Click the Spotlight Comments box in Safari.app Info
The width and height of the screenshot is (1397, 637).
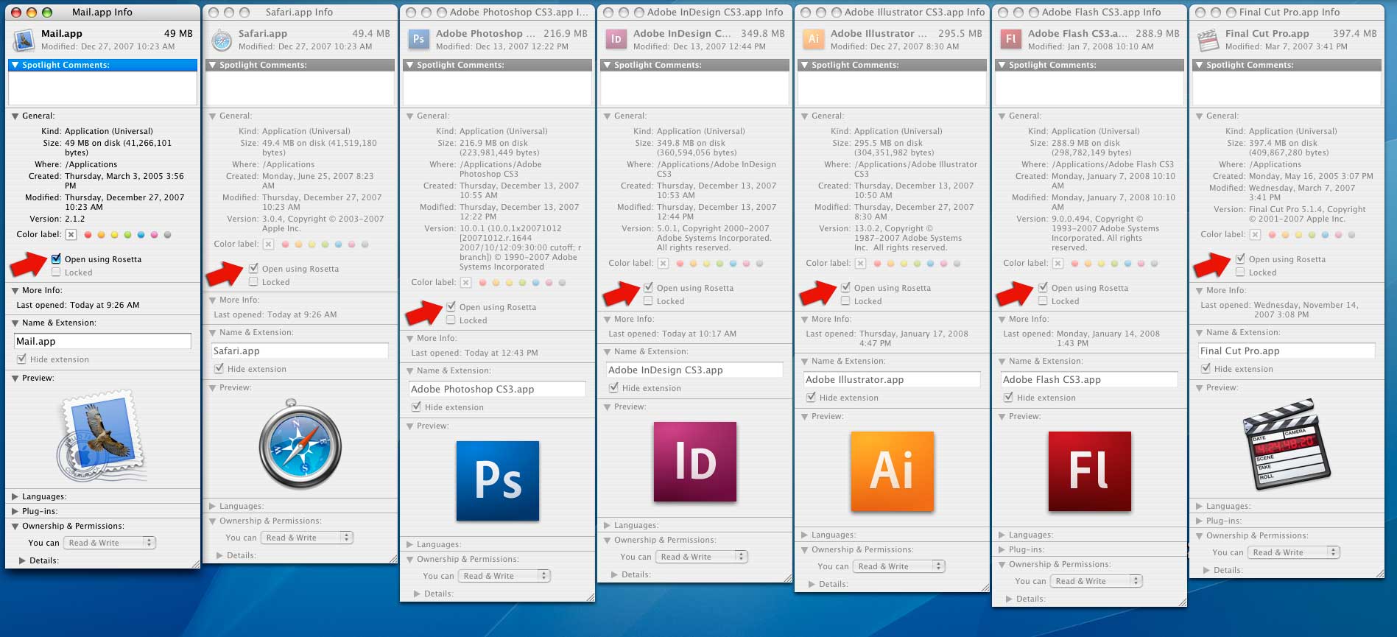300,89
